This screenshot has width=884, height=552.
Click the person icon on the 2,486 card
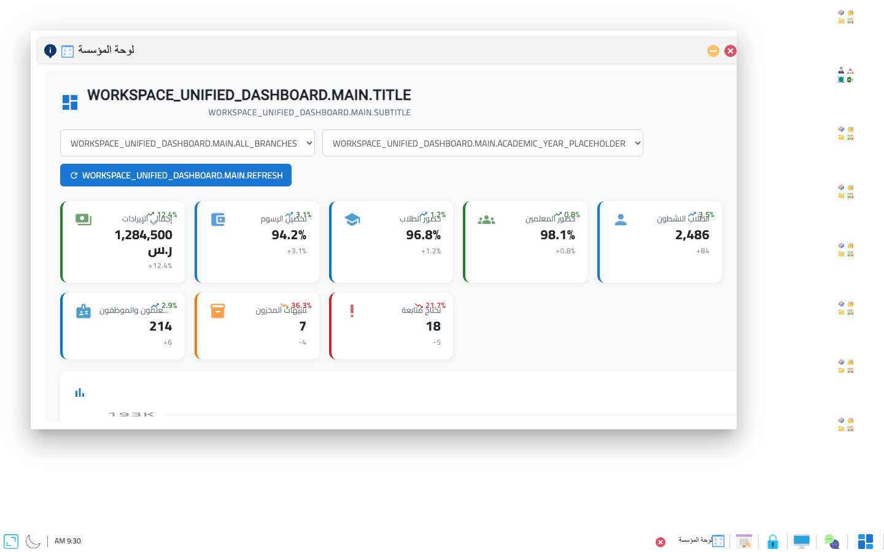pos(621,220)
